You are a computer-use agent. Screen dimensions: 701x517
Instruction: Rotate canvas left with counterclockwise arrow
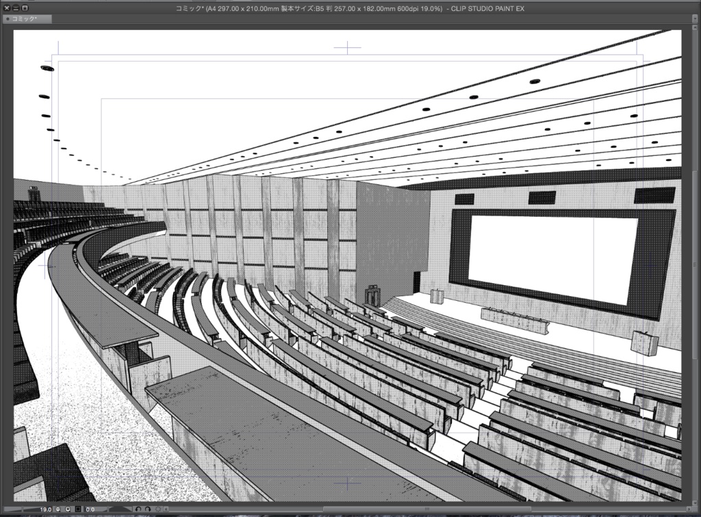pos(138,509)
